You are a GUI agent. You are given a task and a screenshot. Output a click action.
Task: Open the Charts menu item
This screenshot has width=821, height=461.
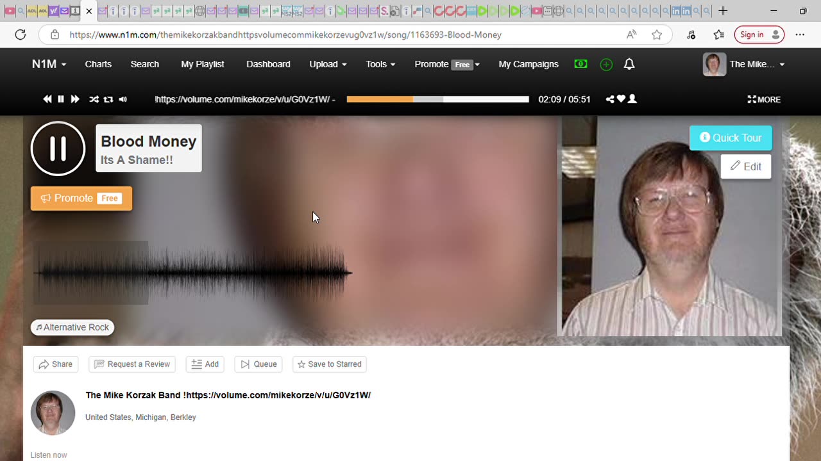[x=98, y=64]
